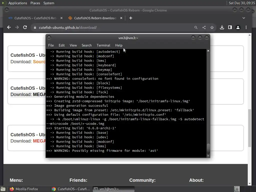Switch to CutefishOS – CutefishOS Reborn tab

[x=35, y=18]
